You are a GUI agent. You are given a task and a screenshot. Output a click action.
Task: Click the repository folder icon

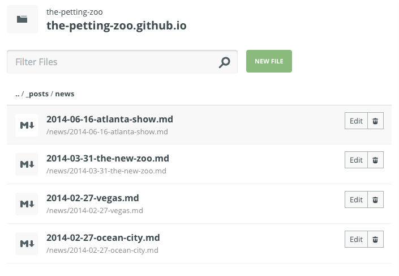pyautogui.click(x=22, y=19)
